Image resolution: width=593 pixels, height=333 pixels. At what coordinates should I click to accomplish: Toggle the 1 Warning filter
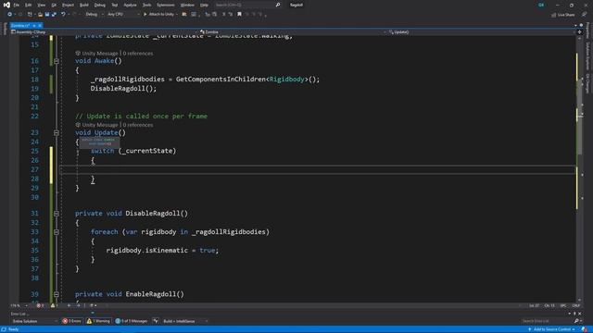98,321
